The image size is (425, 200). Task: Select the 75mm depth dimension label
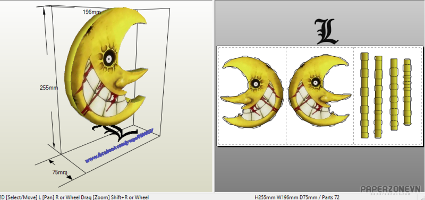(x=59, y=172)
